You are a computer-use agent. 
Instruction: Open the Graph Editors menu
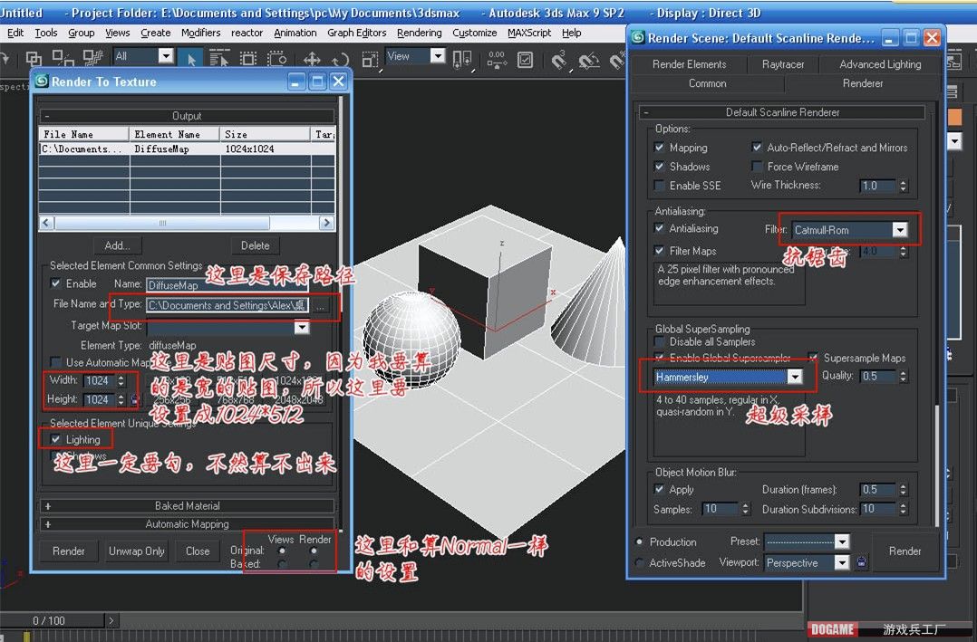pos(356,33)
